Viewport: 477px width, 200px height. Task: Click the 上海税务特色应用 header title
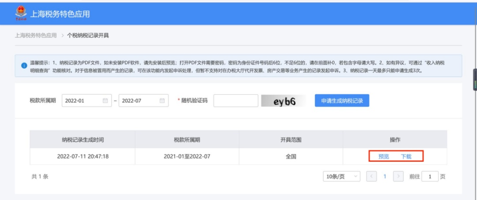[x=60, y=14]
